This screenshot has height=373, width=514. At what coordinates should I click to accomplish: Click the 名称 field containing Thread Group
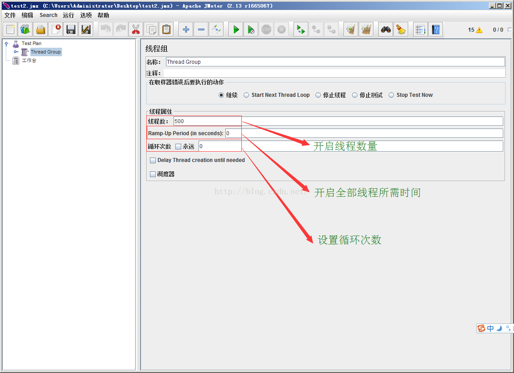pyautogui.click(x=336, y=62)
